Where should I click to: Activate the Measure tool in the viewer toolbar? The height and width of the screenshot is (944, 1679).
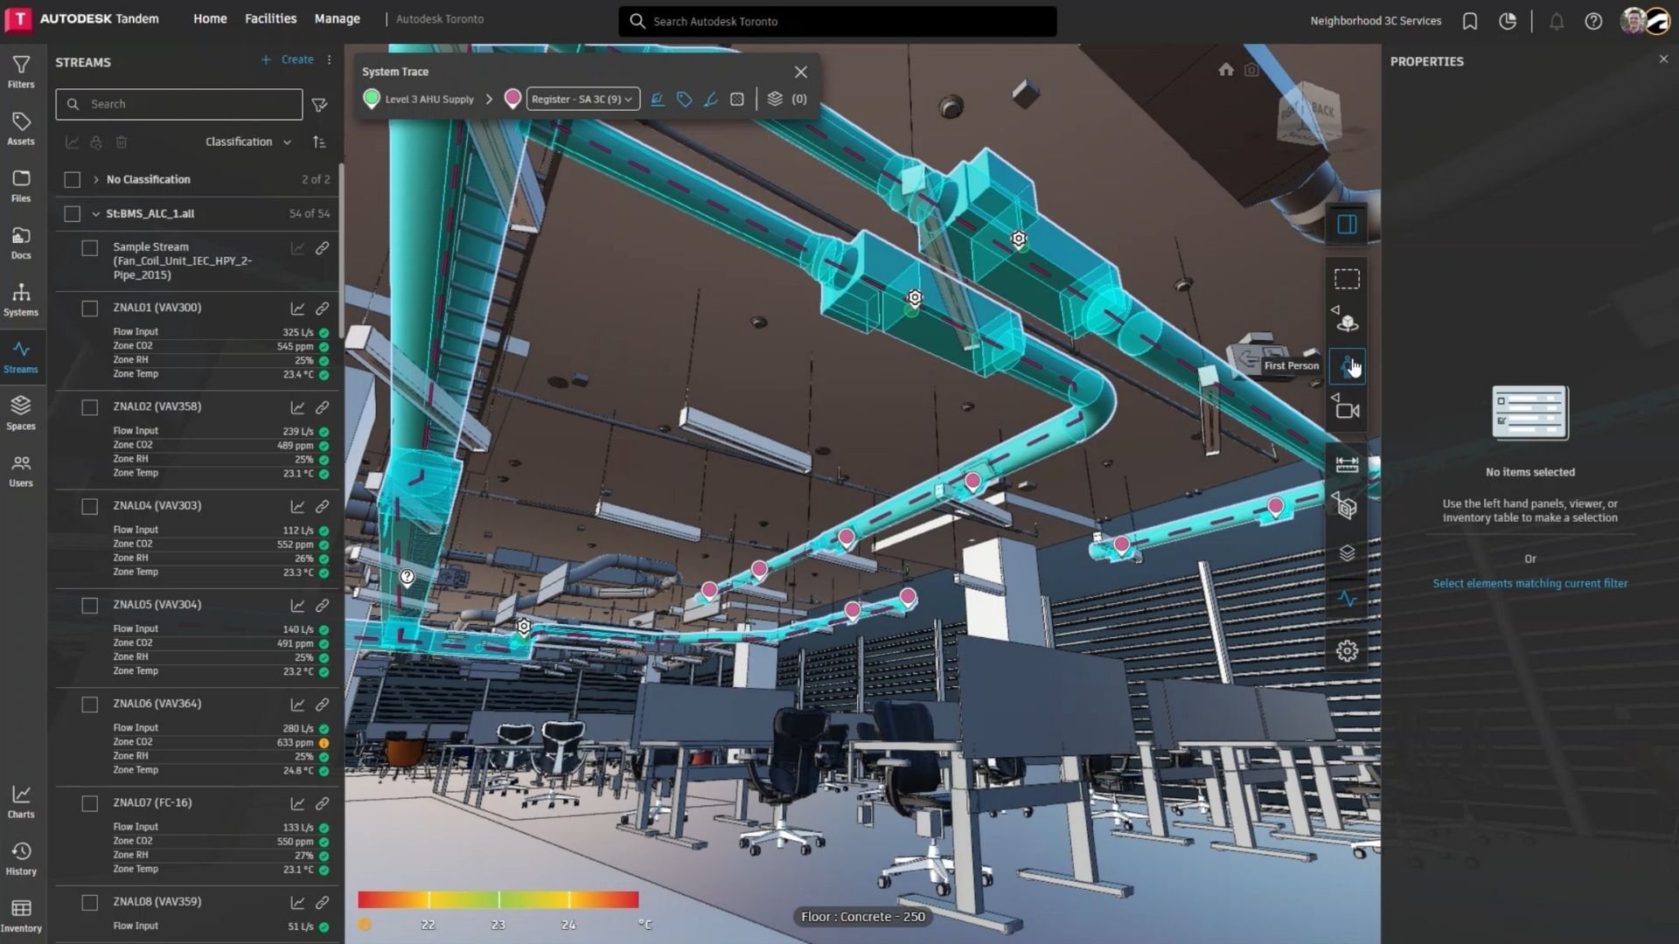click(1347, 464)
